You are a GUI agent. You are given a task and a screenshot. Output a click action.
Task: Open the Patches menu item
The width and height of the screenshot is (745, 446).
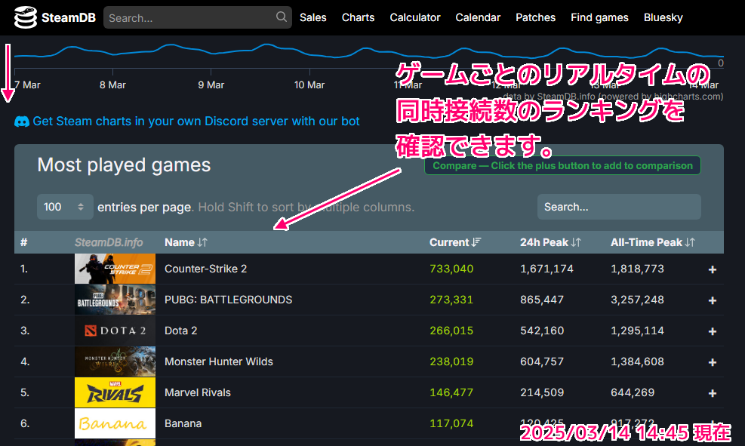click(535, 17)
